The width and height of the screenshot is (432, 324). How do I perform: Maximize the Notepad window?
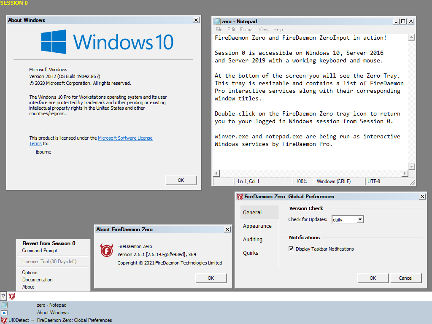403,22
